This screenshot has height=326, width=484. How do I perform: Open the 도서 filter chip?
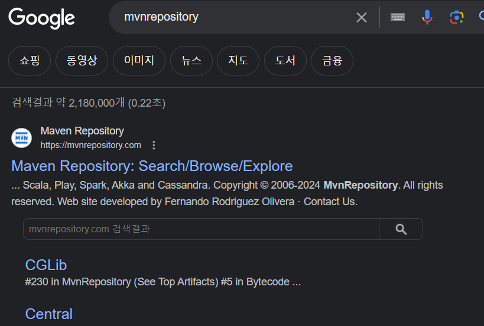point(285,61)
